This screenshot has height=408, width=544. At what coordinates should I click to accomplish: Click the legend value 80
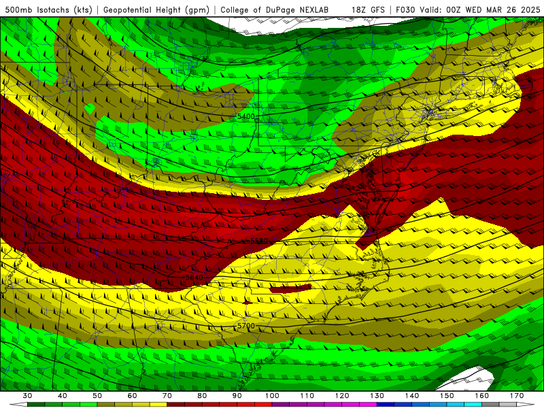coord(202,396)
